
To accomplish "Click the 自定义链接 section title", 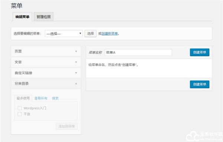I will (x=23, y=73).
